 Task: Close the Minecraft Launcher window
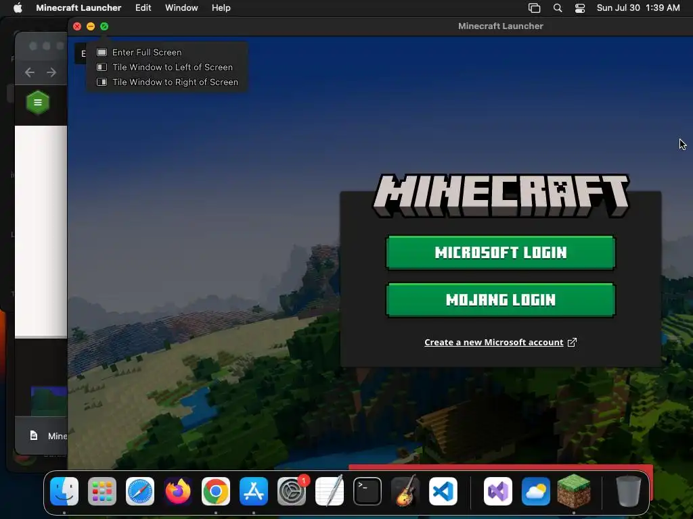coord(77,26)
